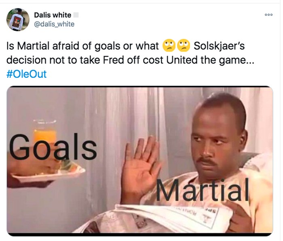Click the raised hand in the meme

(x=141, y=166)
